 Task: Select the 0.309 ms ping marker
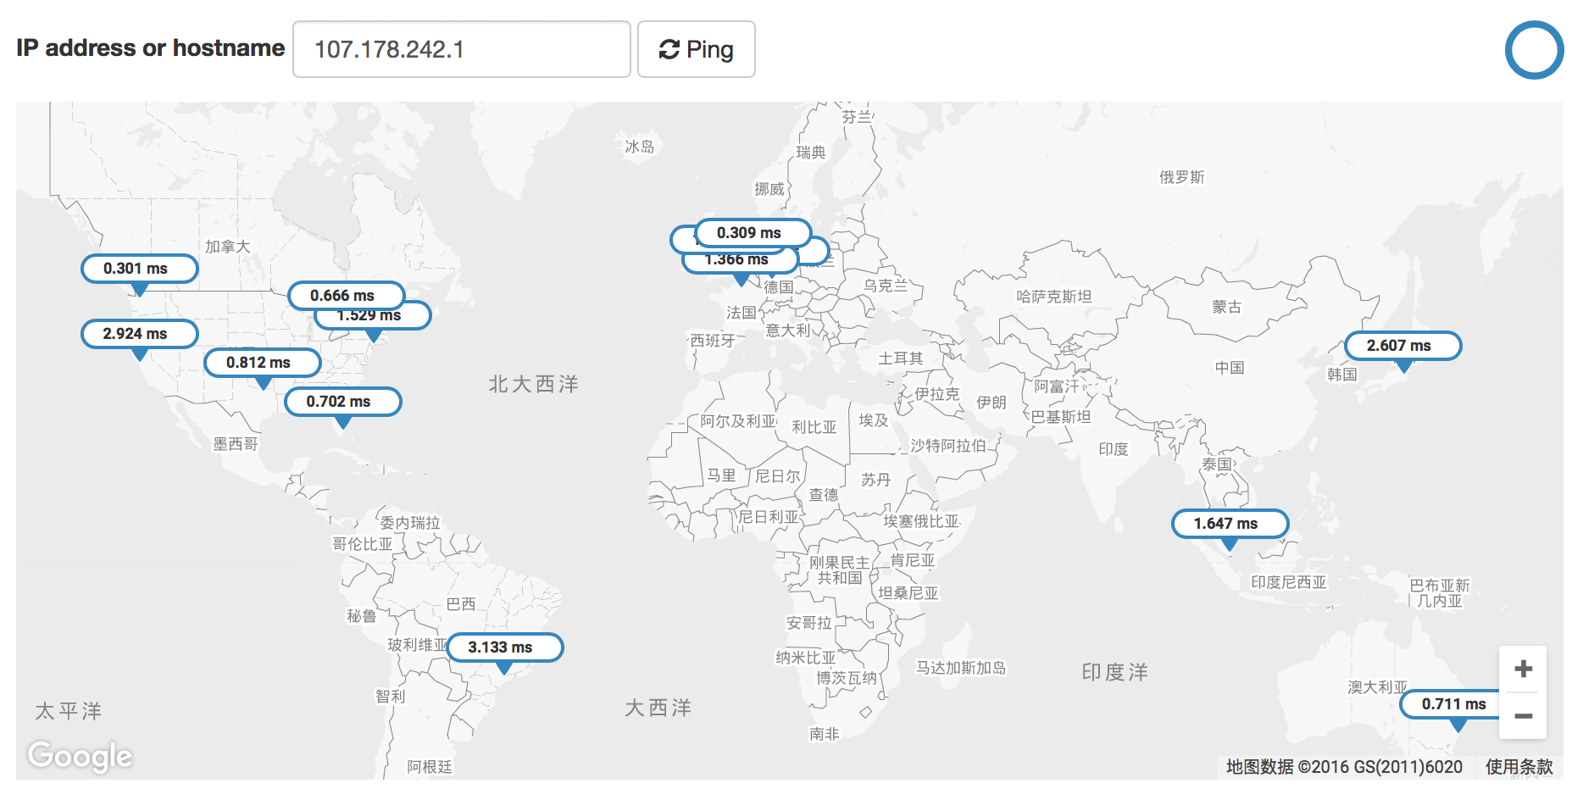pyautogui.click(x=753, y=233)
